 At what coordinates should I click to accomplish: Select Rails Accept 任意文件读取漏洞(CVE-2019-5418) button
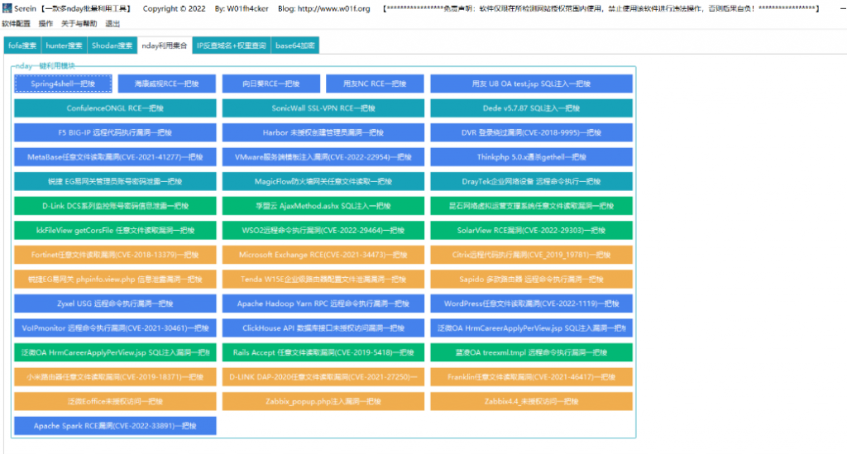pos(323,352)
